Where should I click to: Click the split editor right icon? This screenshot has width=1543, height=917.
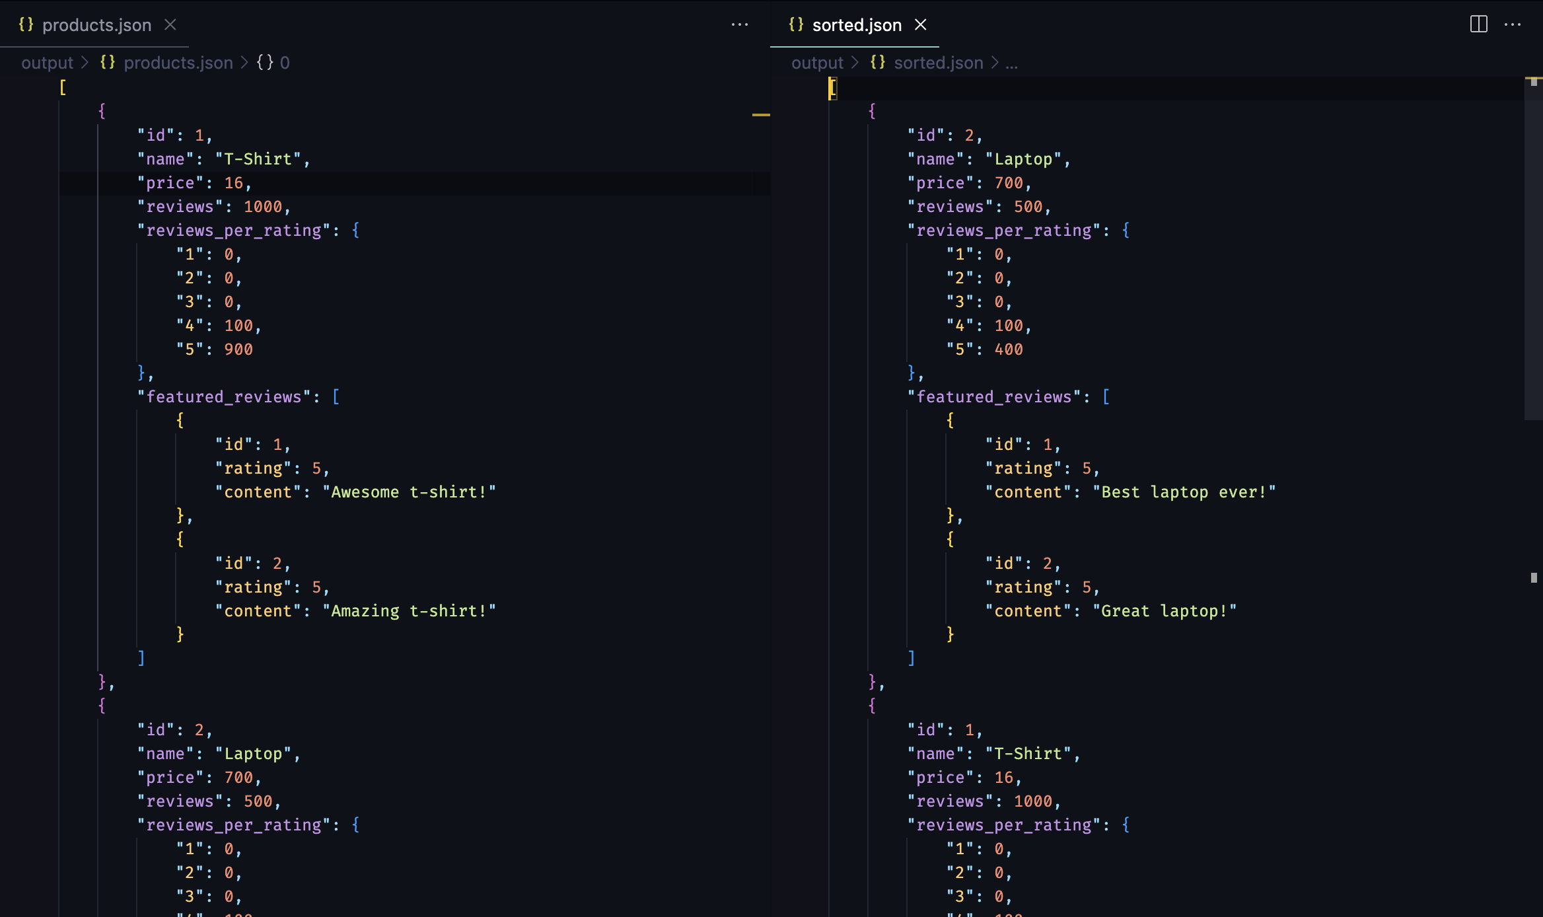[1478, 24]
